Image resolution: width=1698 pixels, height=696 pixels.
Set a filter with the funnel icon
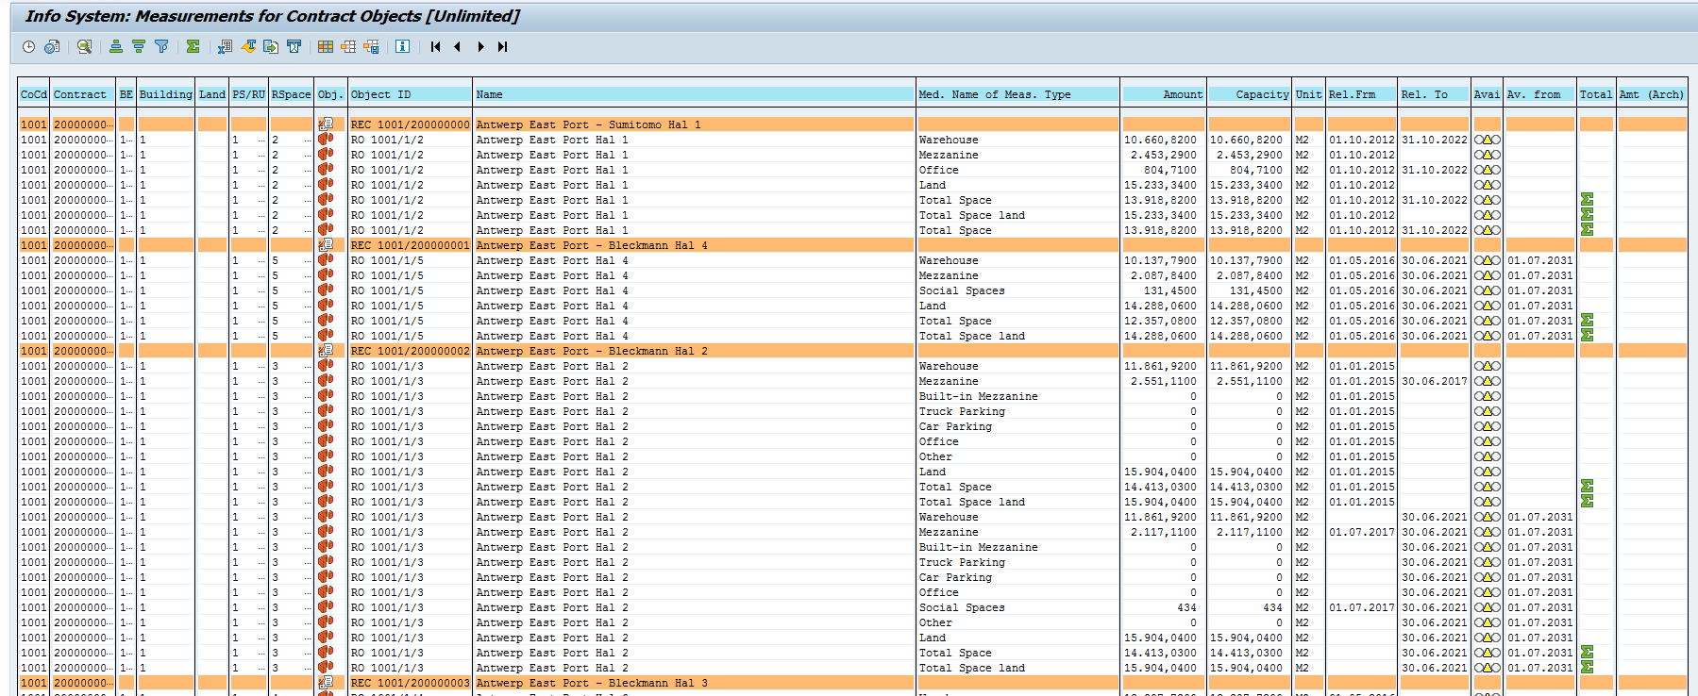coord(161,46)
